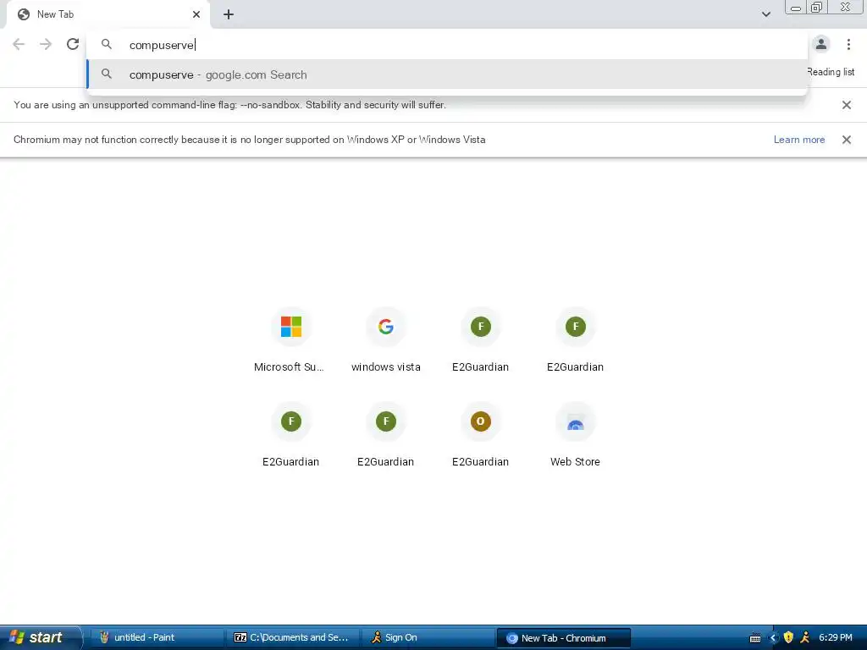
Task: Open the windows vista Google shortcut
Action: [x=386, y=341]
